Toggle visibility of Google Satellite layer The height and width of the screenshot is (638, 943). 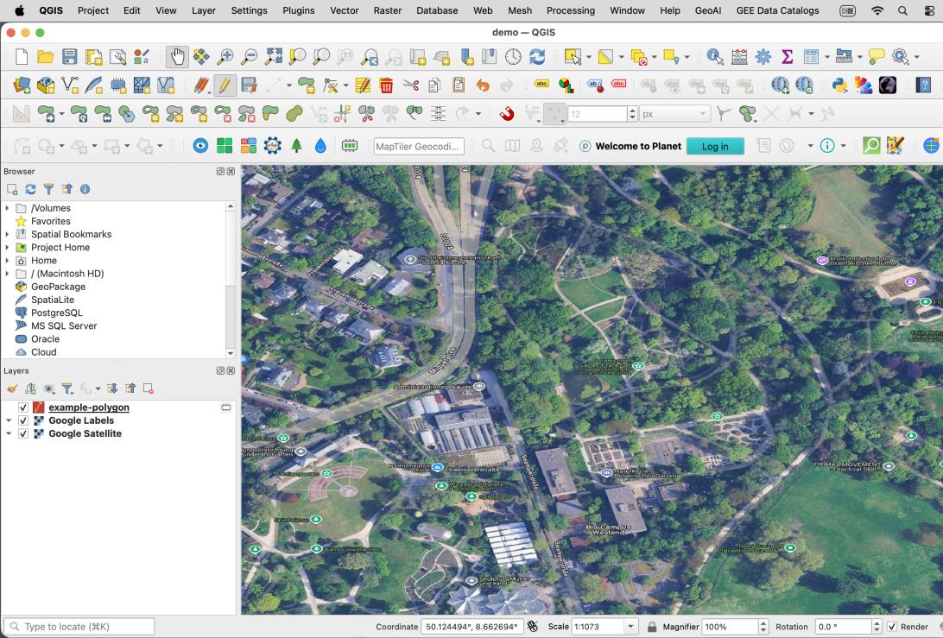[x=22, y=434]
